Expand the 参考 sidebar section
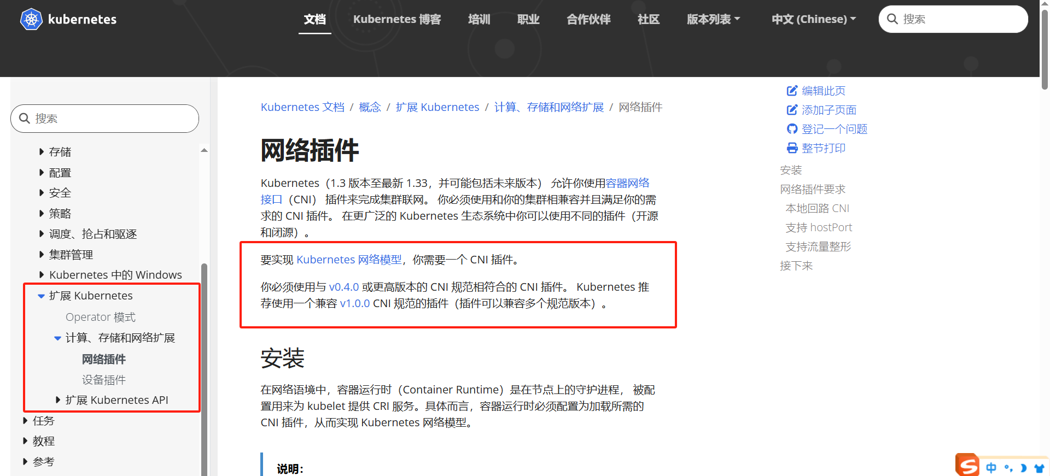Viewport: 1050px width, 476px height. tap(25, 462)
